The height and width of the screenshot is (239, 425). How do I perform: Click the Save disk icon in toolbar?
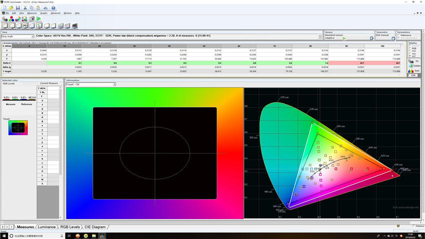click(17, 8)
